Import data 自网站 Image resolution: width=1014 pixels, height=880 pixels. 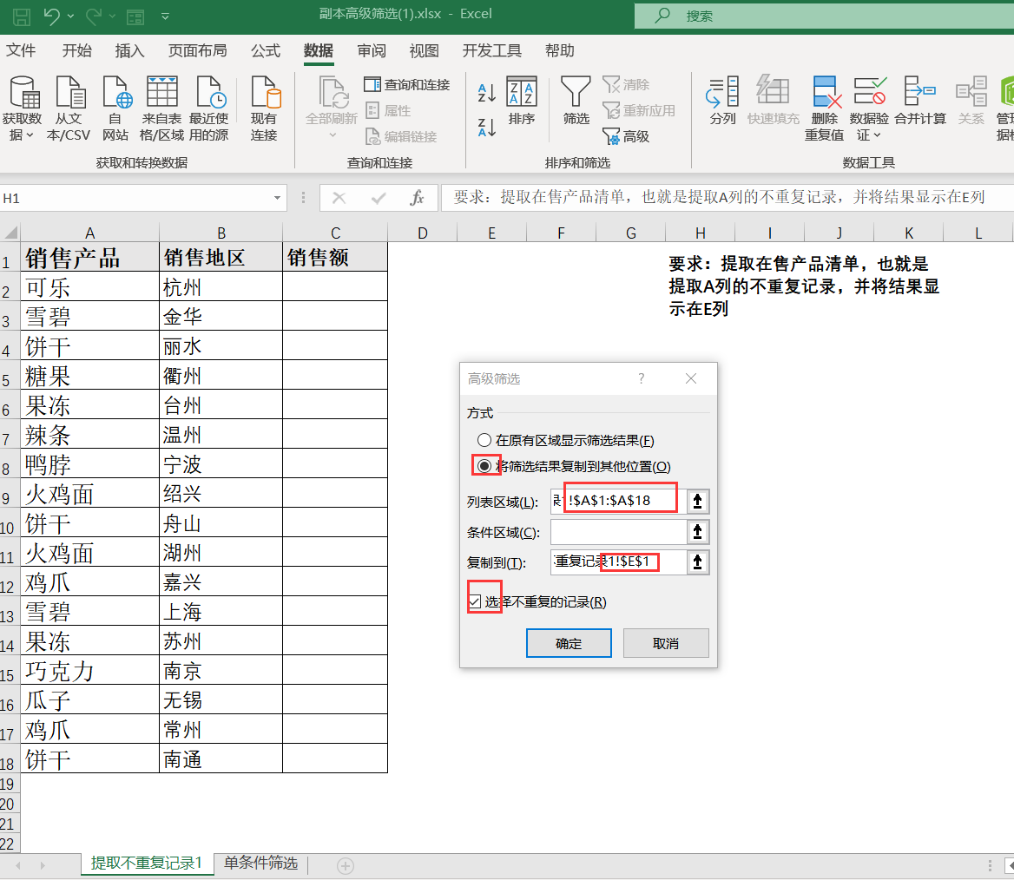(115, 108)
